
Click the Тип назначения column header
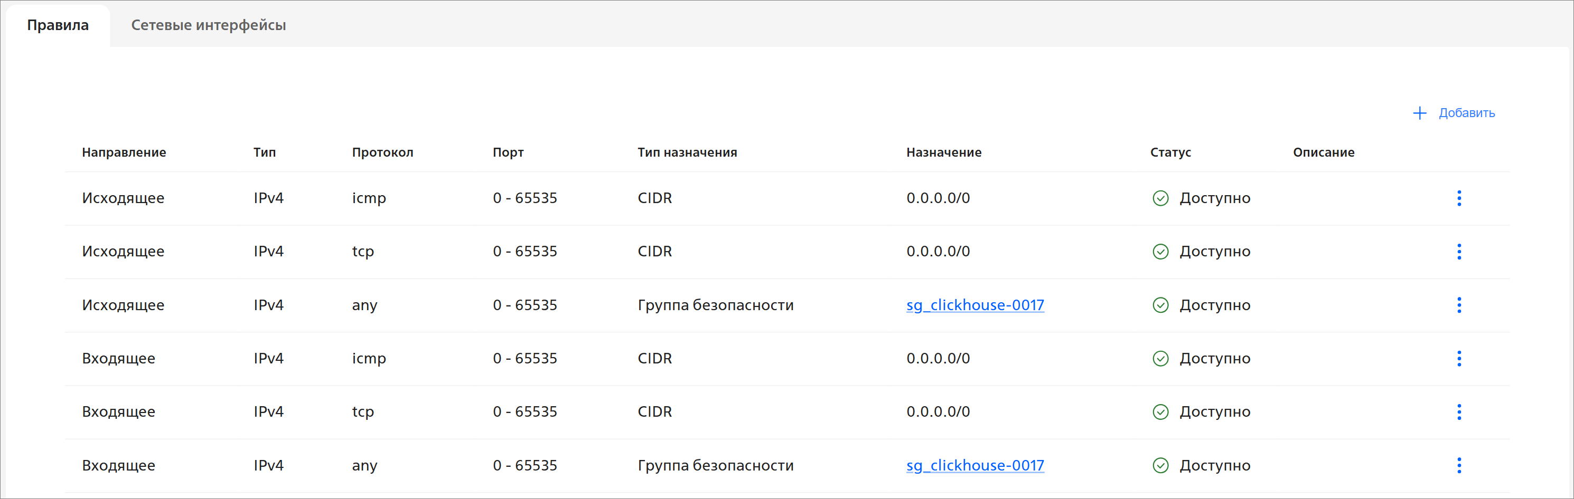(x=687, y=152)
